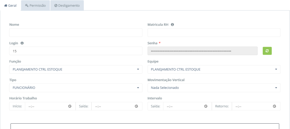Viewport: 290px width, 129px height.
Task: Click the large empty box below the form
Action: coord(145,126)
